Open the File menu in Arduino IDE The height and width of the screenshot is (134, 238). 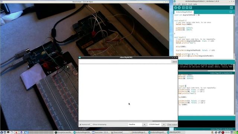175,4
